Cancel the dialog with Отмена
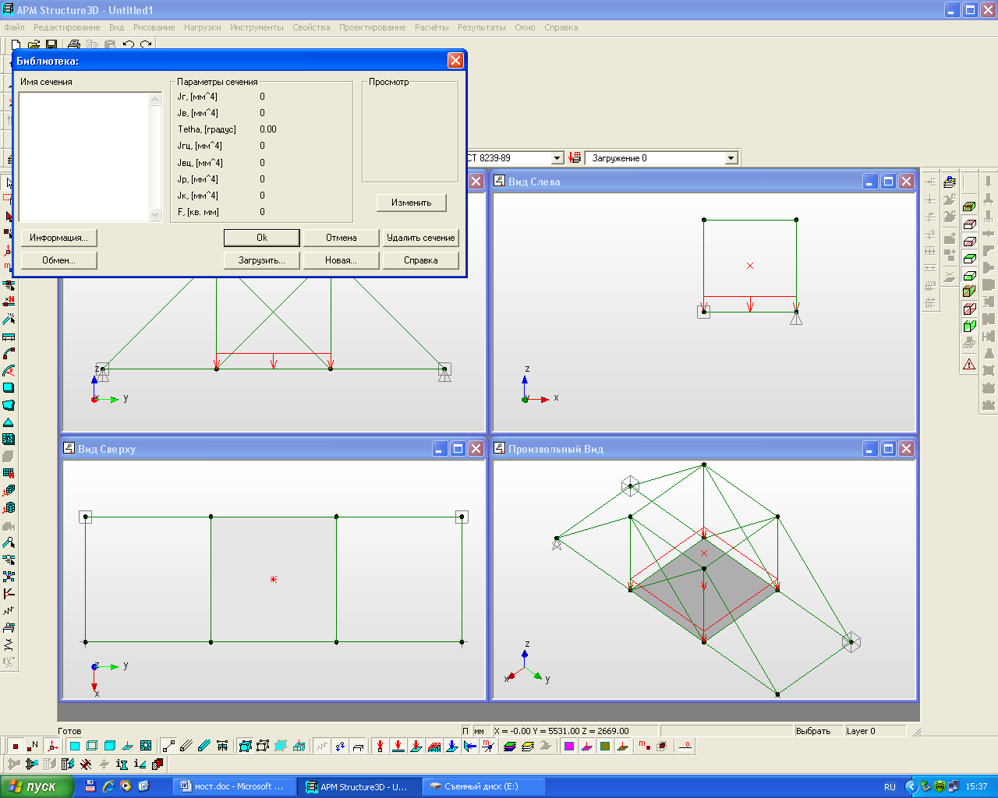This screenshot has width=998, height=798. tap(342, 238)
